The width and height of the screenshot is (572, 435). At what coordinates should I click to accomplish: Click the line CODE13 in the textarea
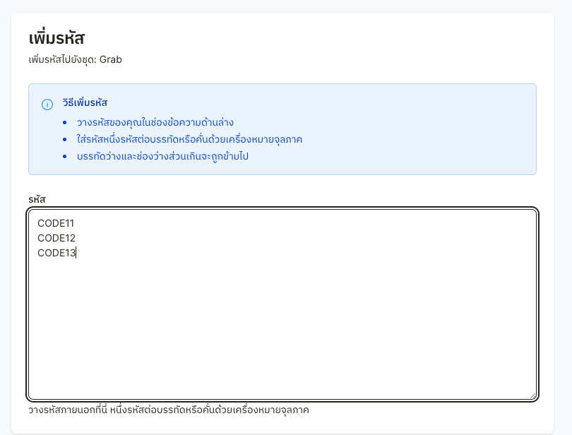pyautogui.click(x=56, y=253)
